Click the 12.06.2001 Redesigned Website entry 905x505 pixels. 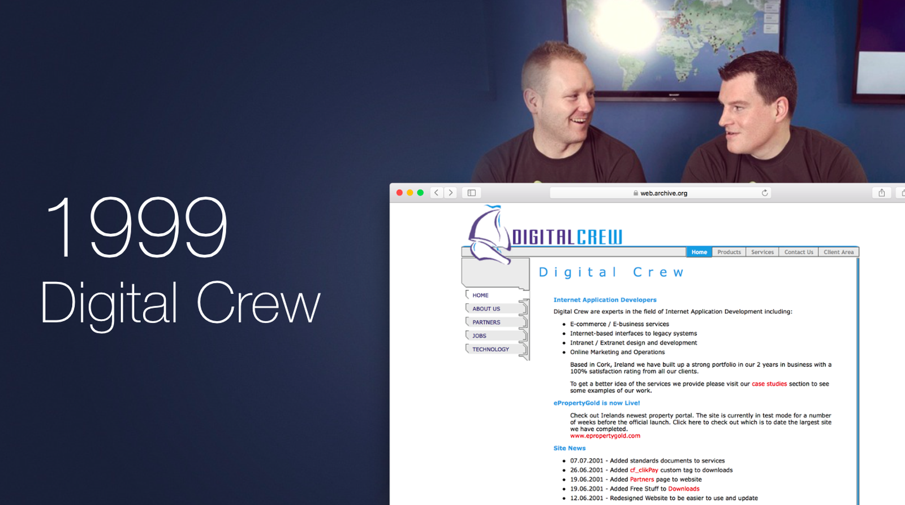664,498
